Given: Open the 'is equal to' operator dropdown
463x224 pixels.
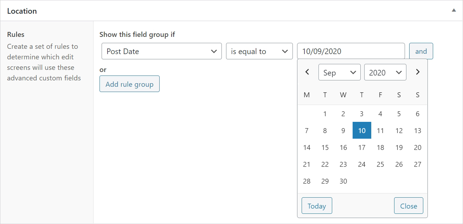Looking at the screenshot, I should click(x=259, y=51).
